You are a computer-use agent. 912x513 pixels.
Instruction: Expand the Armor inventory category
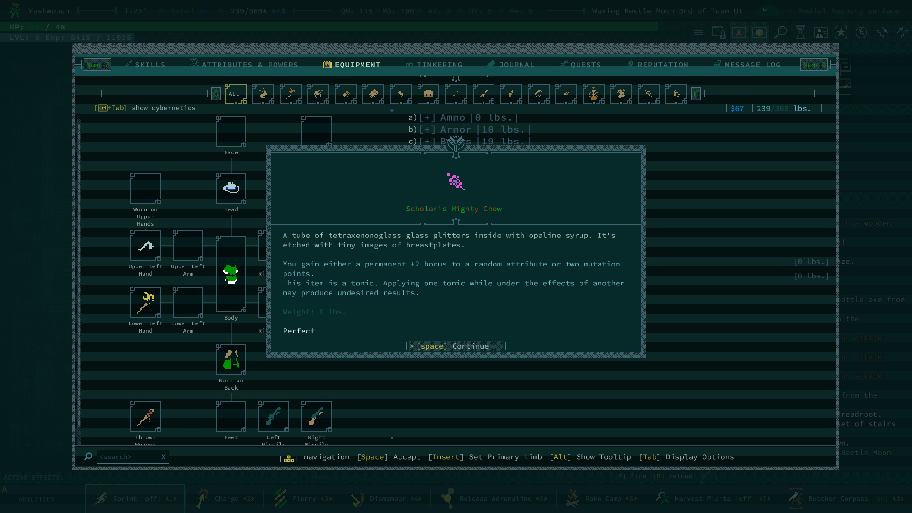[x=469, y=130]
